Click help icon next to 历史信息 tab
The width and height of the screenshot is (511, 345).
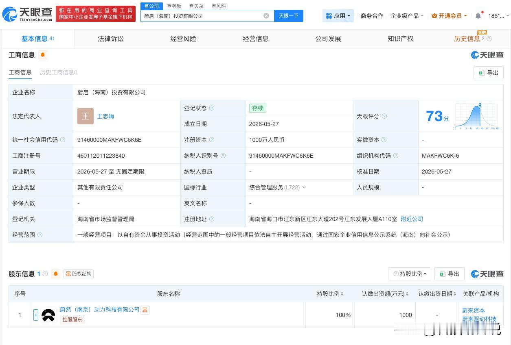coord(489,39)
